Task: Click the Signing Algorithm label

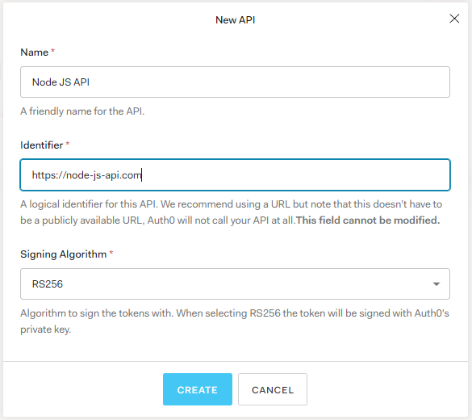Action: (x=64, y=254)
